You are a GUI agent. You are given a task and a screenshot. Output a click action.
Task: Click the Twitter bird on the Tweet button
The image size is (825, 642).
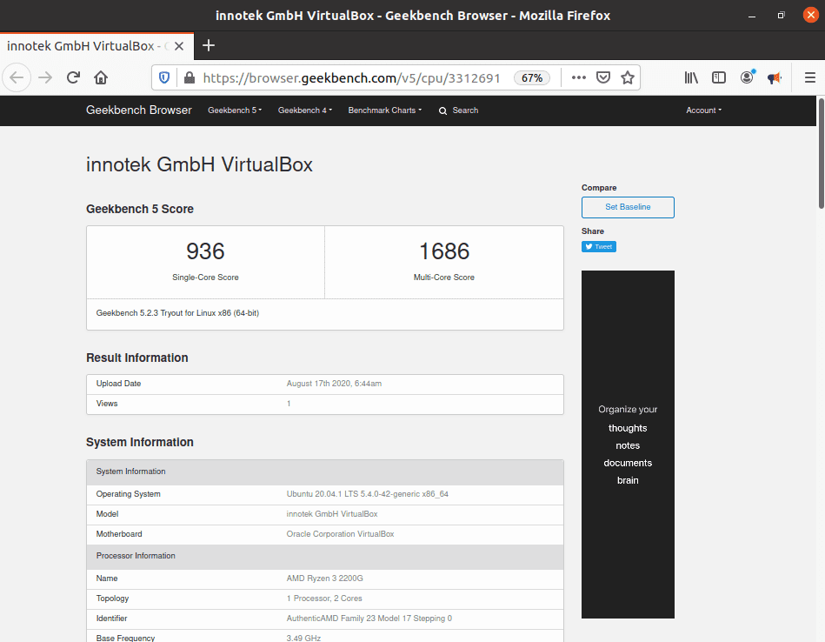point(589,246)
